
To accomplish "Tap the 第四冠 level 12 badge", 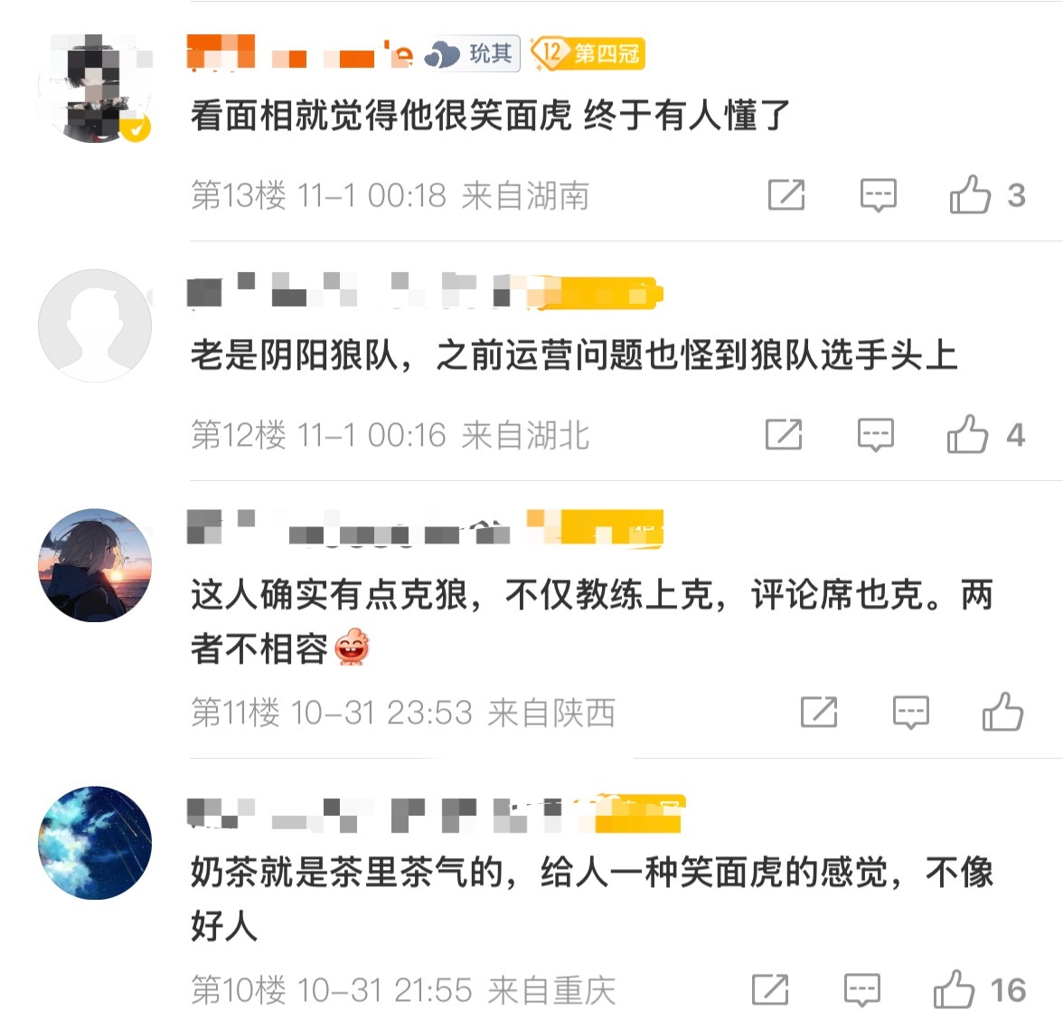I will pos(588,52).
